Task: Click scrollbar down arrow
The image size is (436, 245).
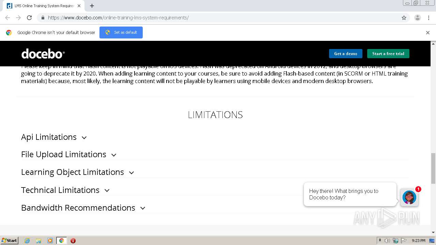Action: pos(433,232)
